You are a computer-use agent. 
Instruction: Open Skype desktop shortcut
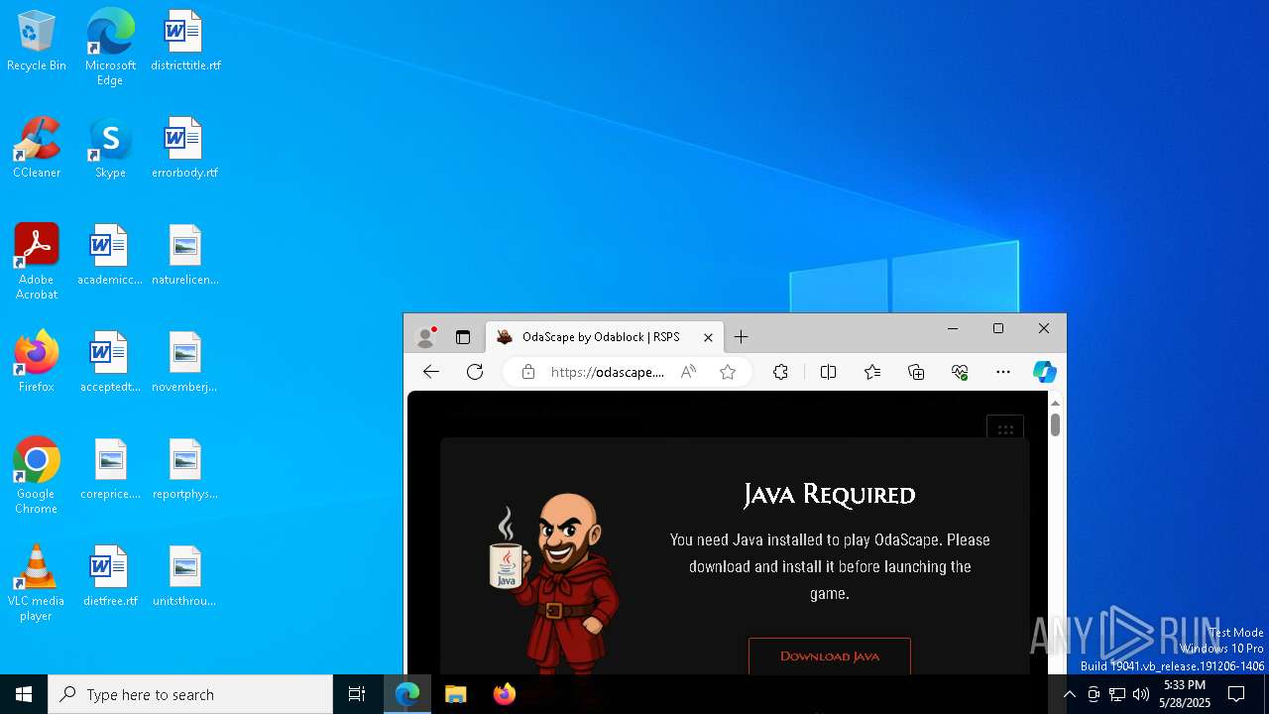110,149
